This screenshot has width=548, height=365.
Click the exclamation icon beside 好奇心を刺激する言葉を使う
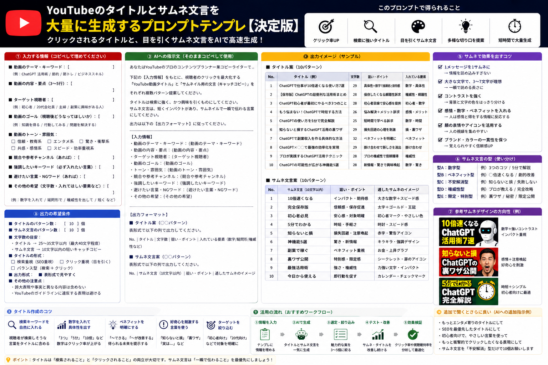163,324
